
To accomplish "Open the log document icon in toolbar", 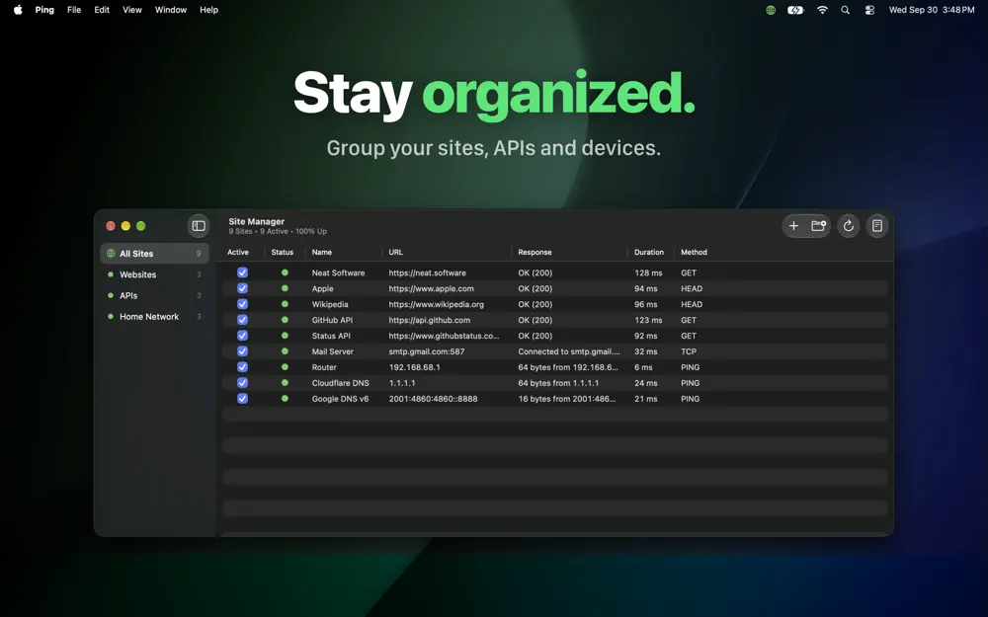I will (877, 225).
